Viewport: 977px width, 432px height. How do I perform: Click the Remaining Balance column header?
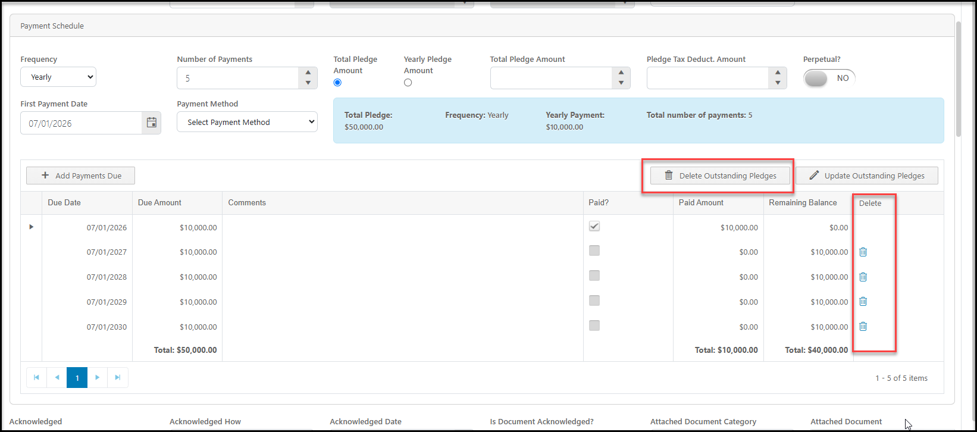[x=808, y=203]
